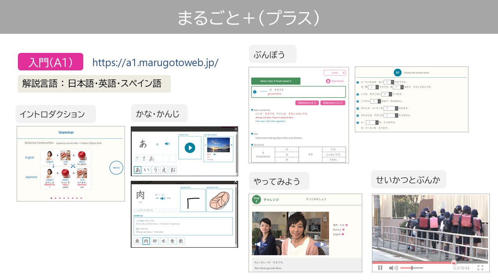Click the video volume slider

click(x=412, y=268)
